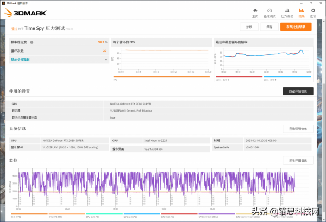Expand the 显示全部循环 row
Viewport: 326px width, 222px height.
pyautogui.click(x=59, y=60)
